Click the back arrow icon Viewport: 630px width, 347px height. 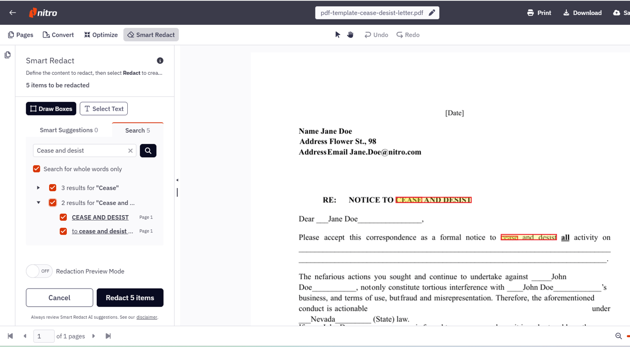pos(12,12)
